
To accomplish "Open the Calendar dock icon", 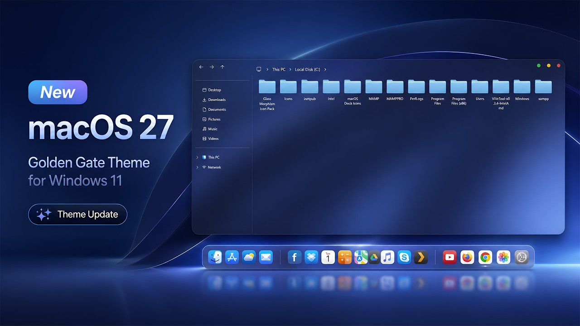I will (328, 257).
